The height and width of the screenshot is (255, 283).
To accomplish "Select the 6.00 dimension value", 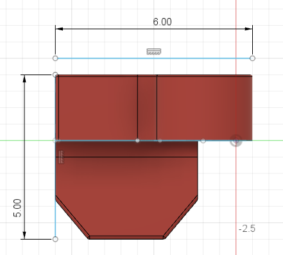I will click(x=162, y=22).
